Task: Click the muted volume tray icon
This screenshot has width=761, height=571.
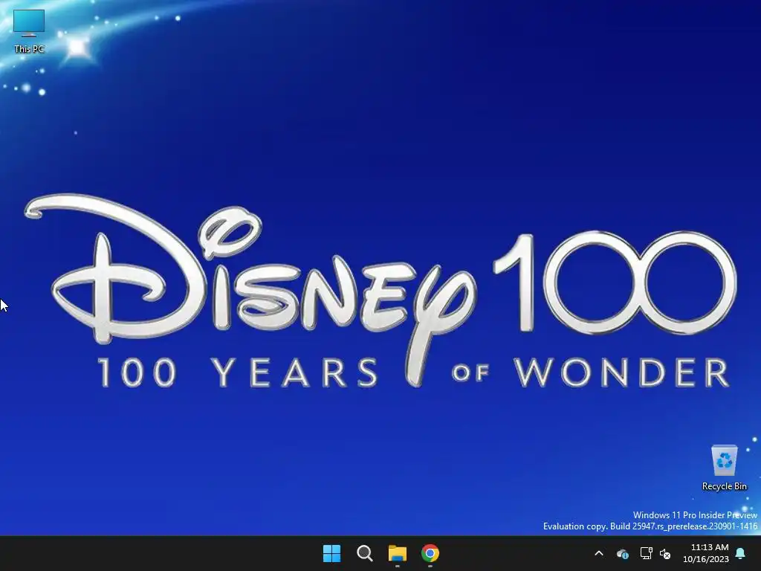Action: [665, 553]
